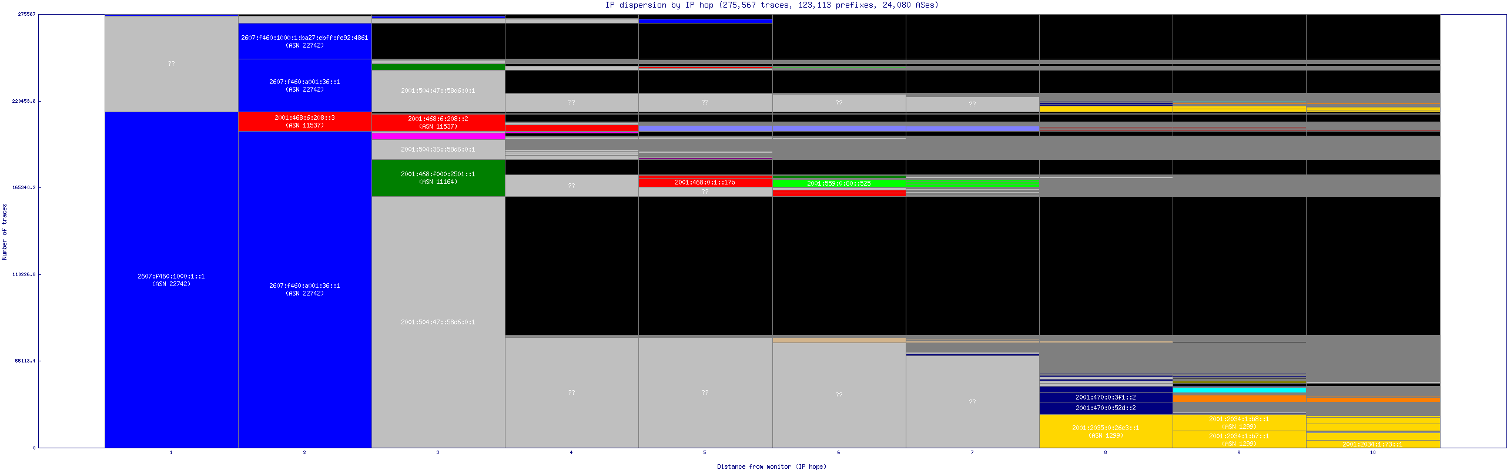Select the red 2001:468:0:1::17b block at hop 5

(x=705, y=182)
